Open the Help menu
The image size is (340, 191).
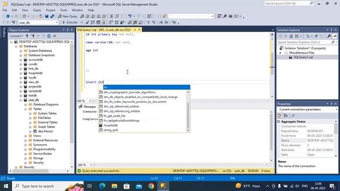tap(91, 10)
